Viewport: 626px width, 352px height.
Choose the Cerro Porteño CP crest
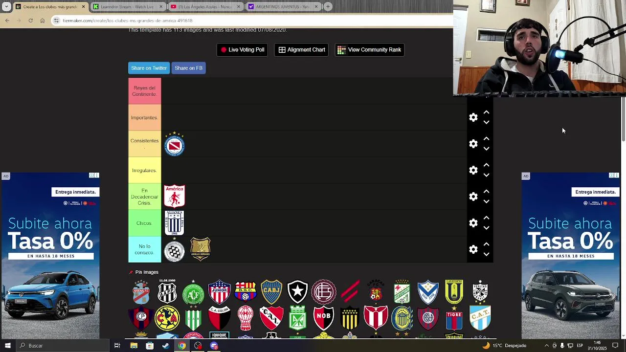[x=141, y=318]
